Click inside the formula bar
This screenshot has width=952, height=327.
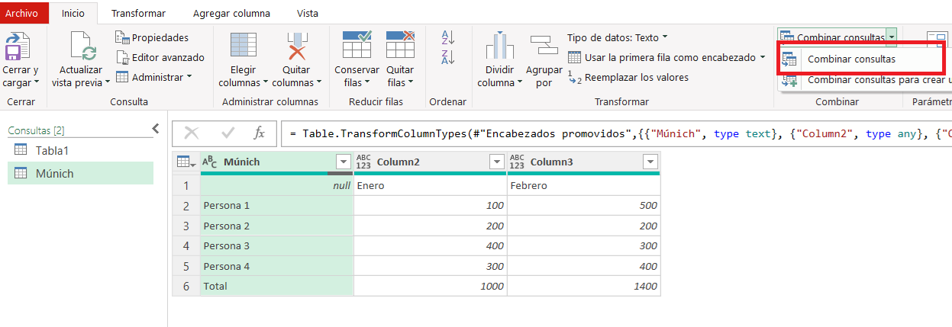(611, 133)
